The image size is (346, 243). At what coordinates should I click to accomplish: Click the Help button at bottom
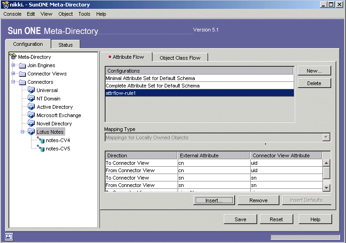(x=315, y=219)
